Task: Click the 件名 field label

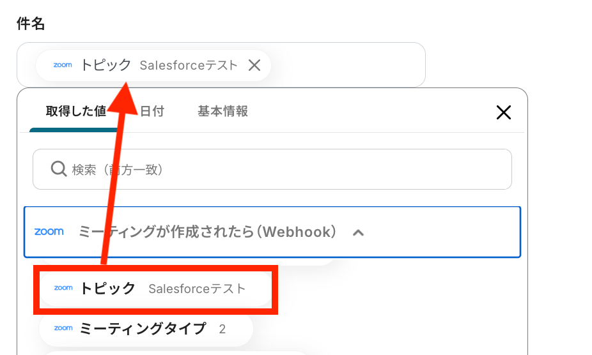Action: coord(31,24)
